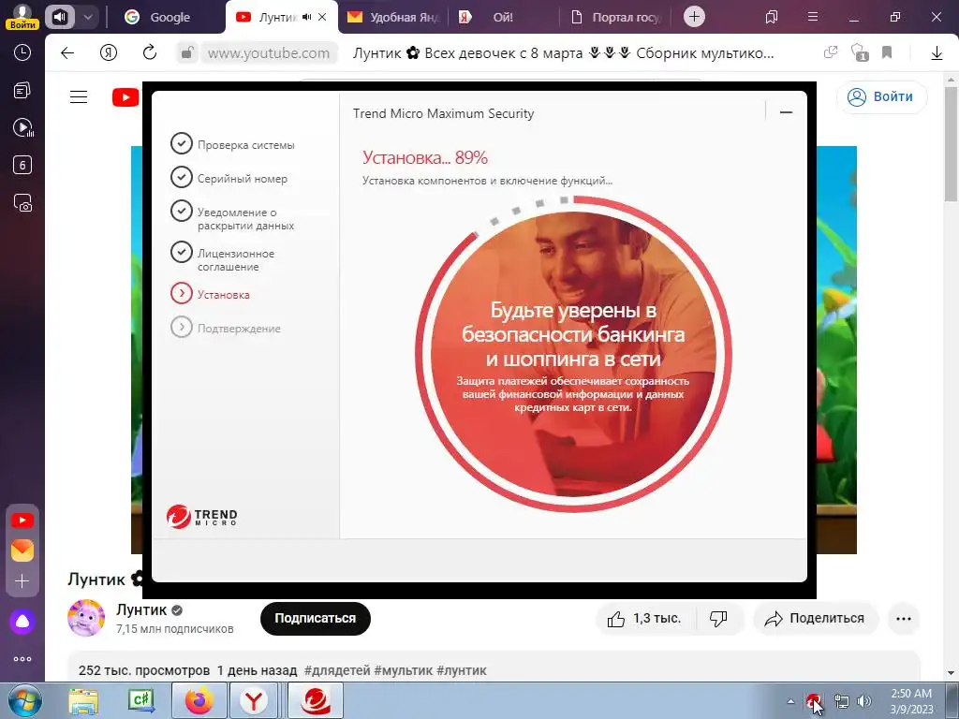
Task: Open a new tab with plus button
Action: [x=694, y=17]
